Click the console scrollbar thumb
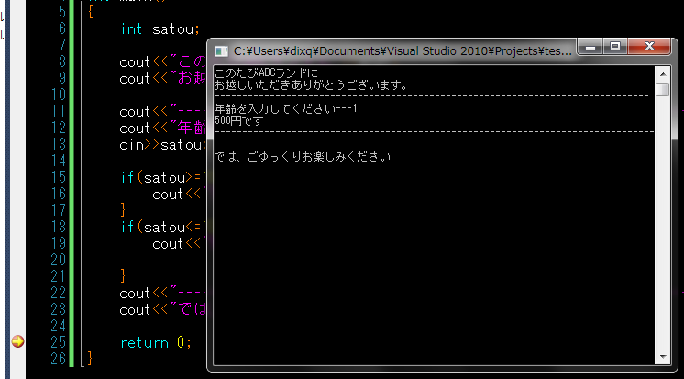This screenshot has height=379, width=684. 663,89
